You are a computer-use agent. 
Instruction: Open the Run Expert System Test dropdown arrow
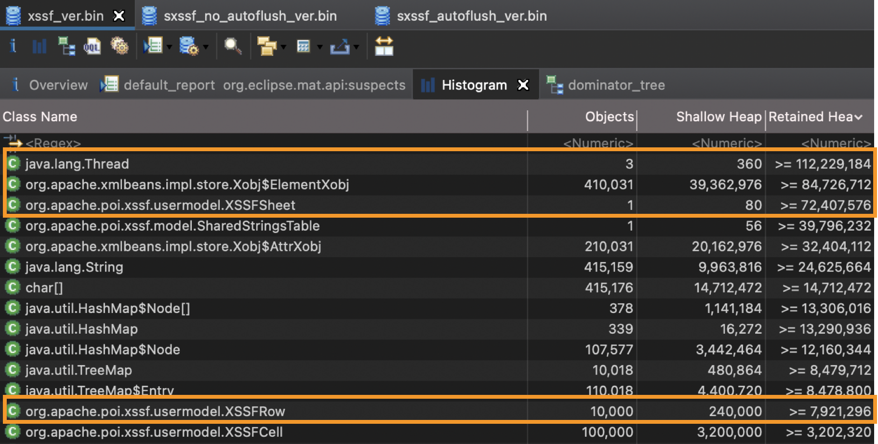click(169, 47)
